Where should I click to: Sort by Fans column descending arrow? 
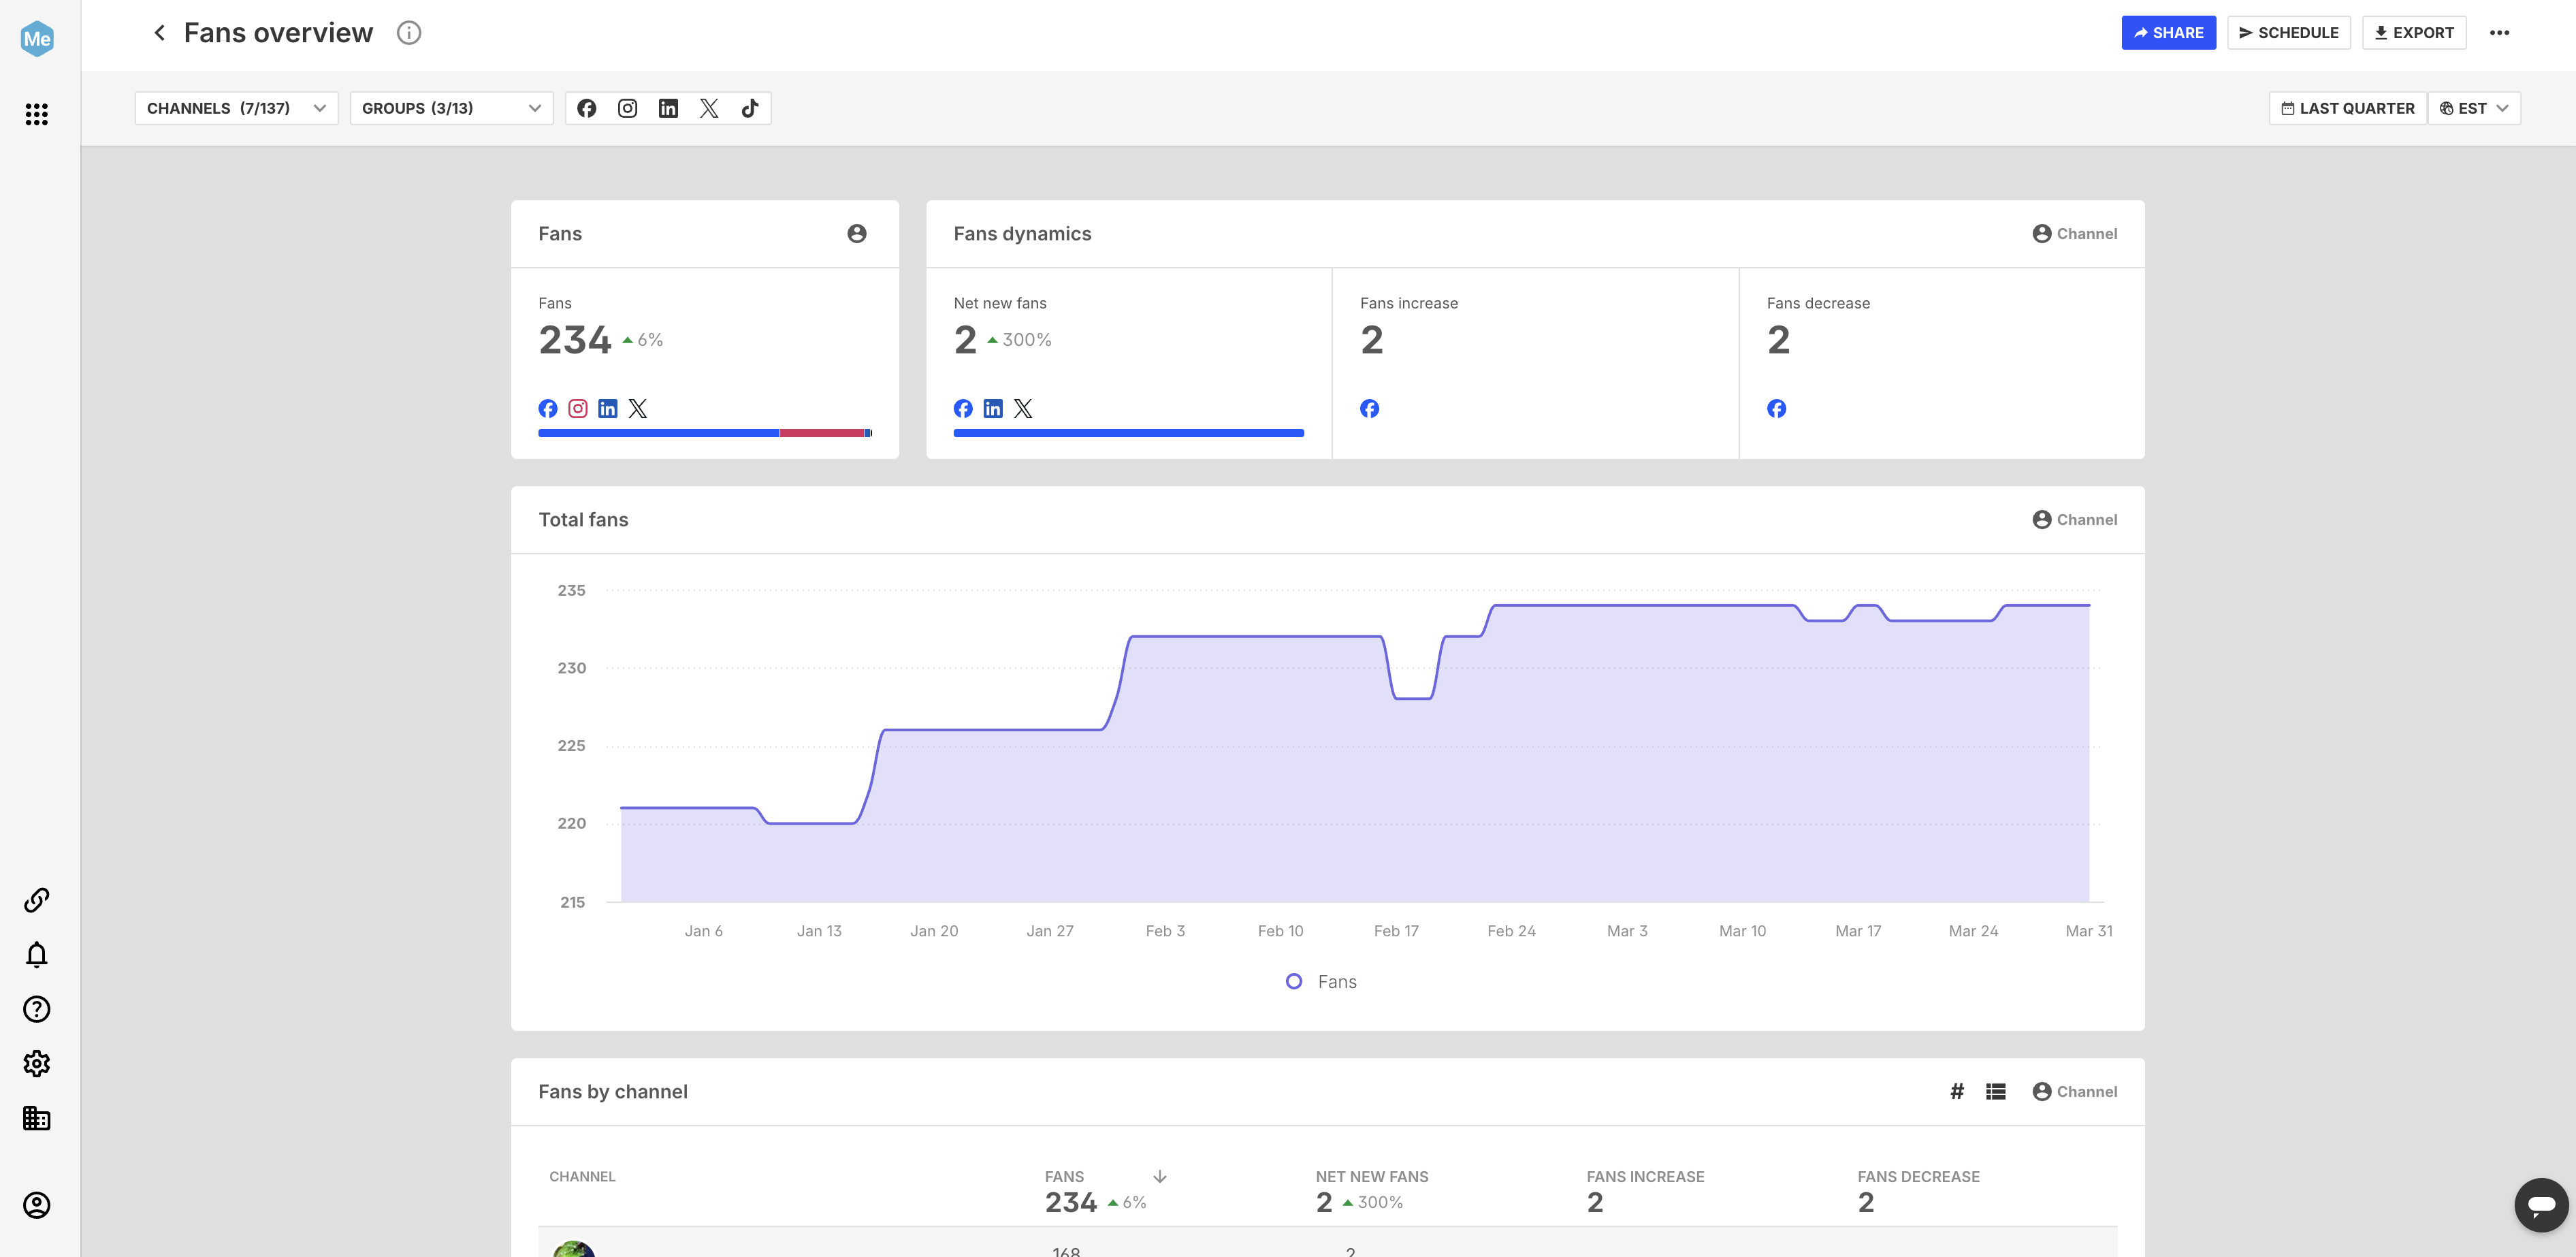tap(1160, 1177)
